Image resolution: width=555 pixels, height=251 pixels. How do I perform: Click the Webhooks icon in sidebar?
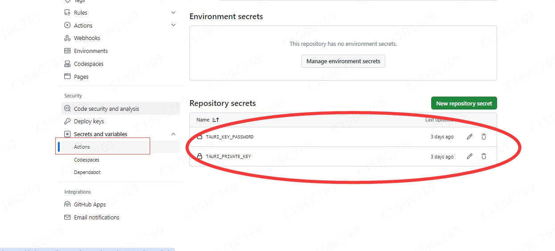67,38
